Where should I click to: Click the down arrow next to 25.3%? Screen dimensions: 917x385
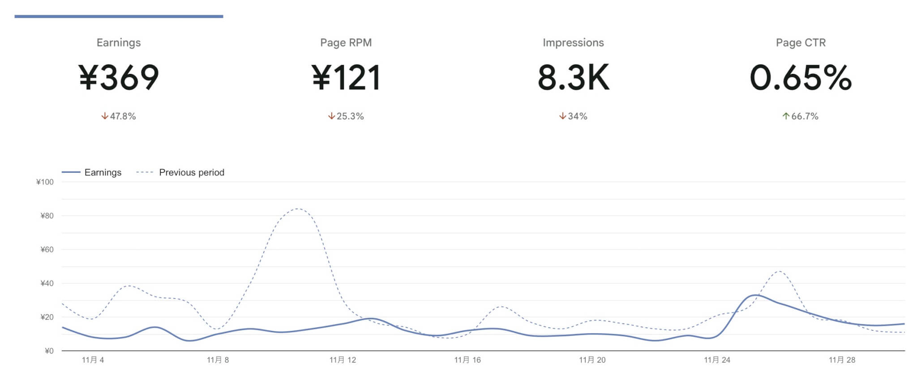pyautogui.click(x=331, y=116)
